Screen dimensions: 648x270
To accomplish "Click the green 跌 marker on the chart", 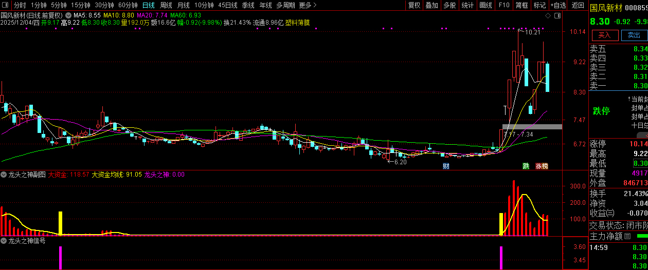I will 526,166.
